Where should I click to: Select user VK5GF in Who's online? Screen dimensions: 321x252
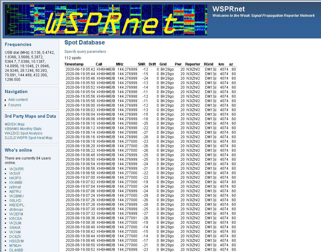click(x=15, y=174)
